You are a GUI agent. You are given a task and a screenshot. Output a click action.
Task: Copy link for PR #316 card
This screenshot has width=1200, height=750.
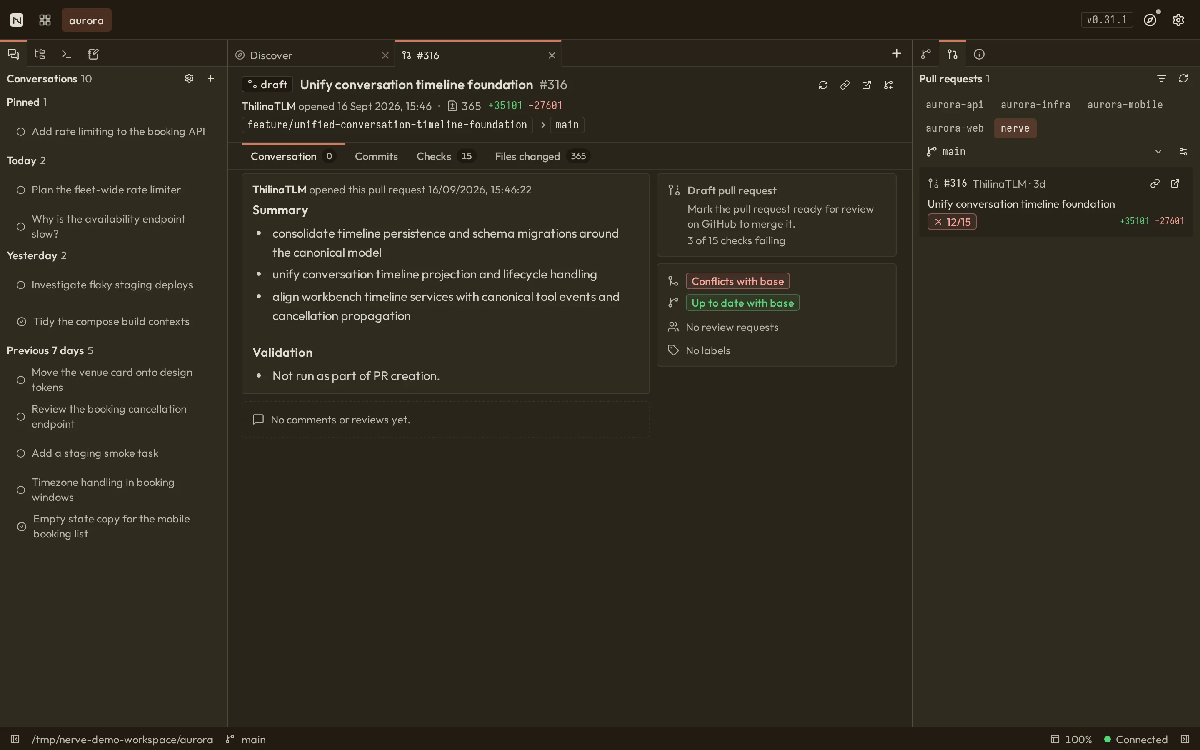coord(1155,183)
